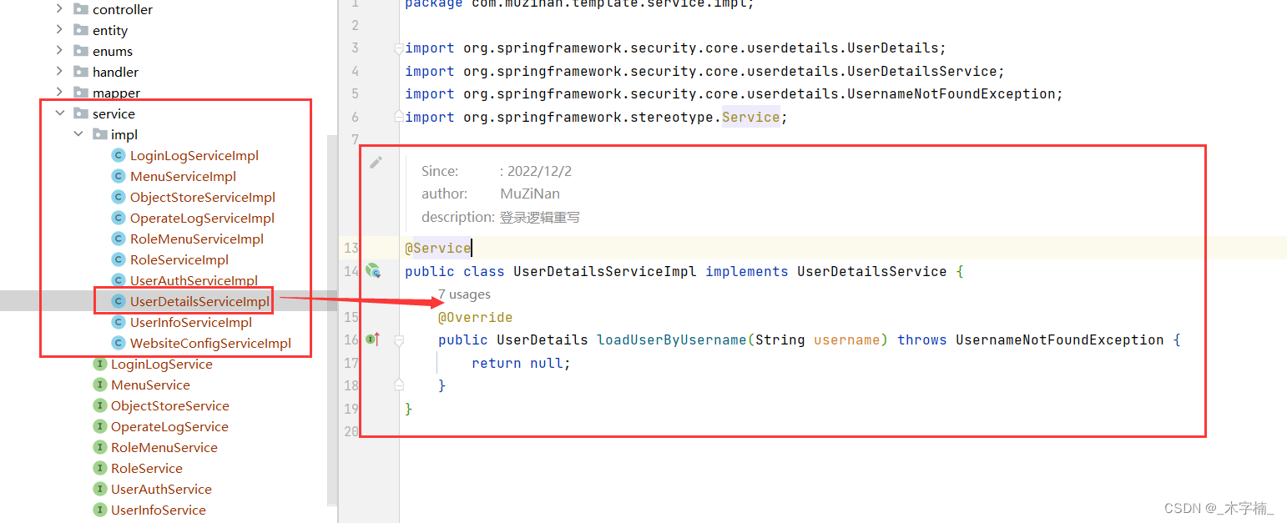
Task: Expand the controller folder
Action: 59,9
